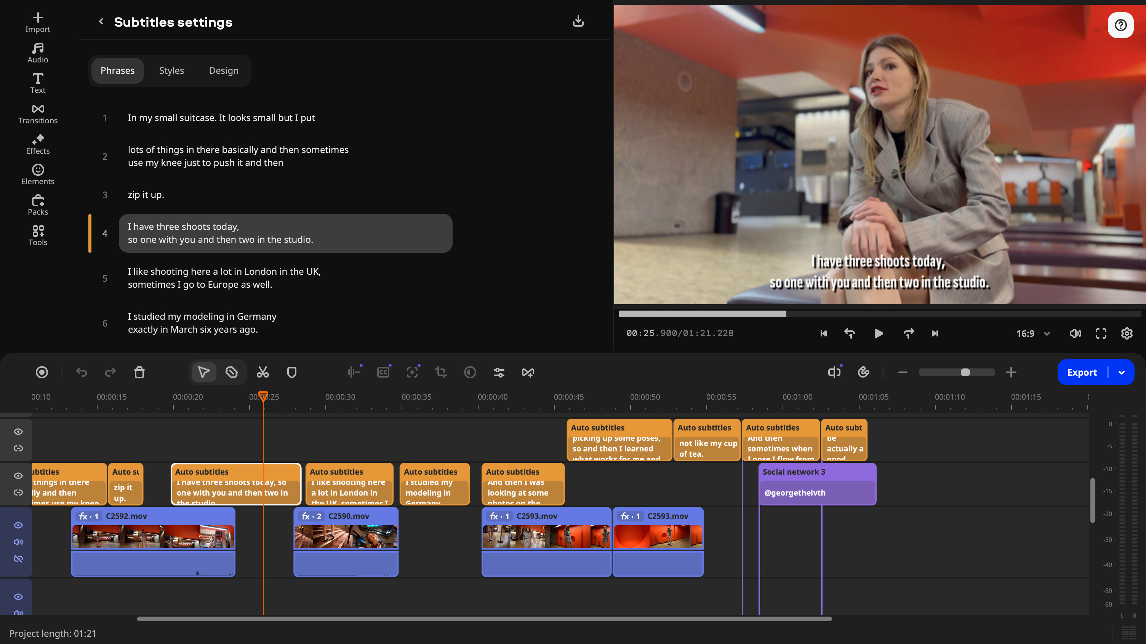Adjust the preview volume speaker icon

coord(1075,333)
